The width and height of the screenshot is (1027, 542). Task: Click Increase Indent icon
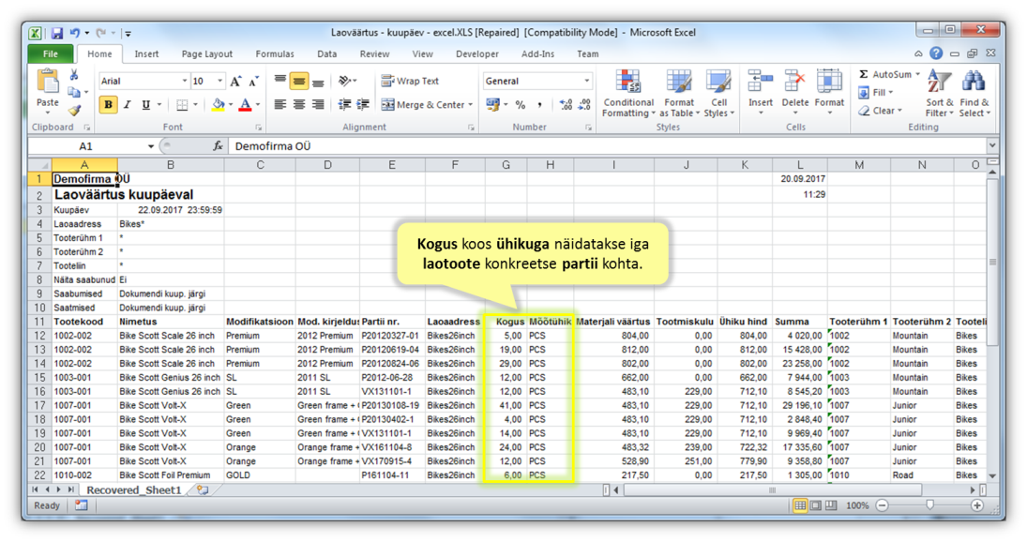(x=362, y=105)
